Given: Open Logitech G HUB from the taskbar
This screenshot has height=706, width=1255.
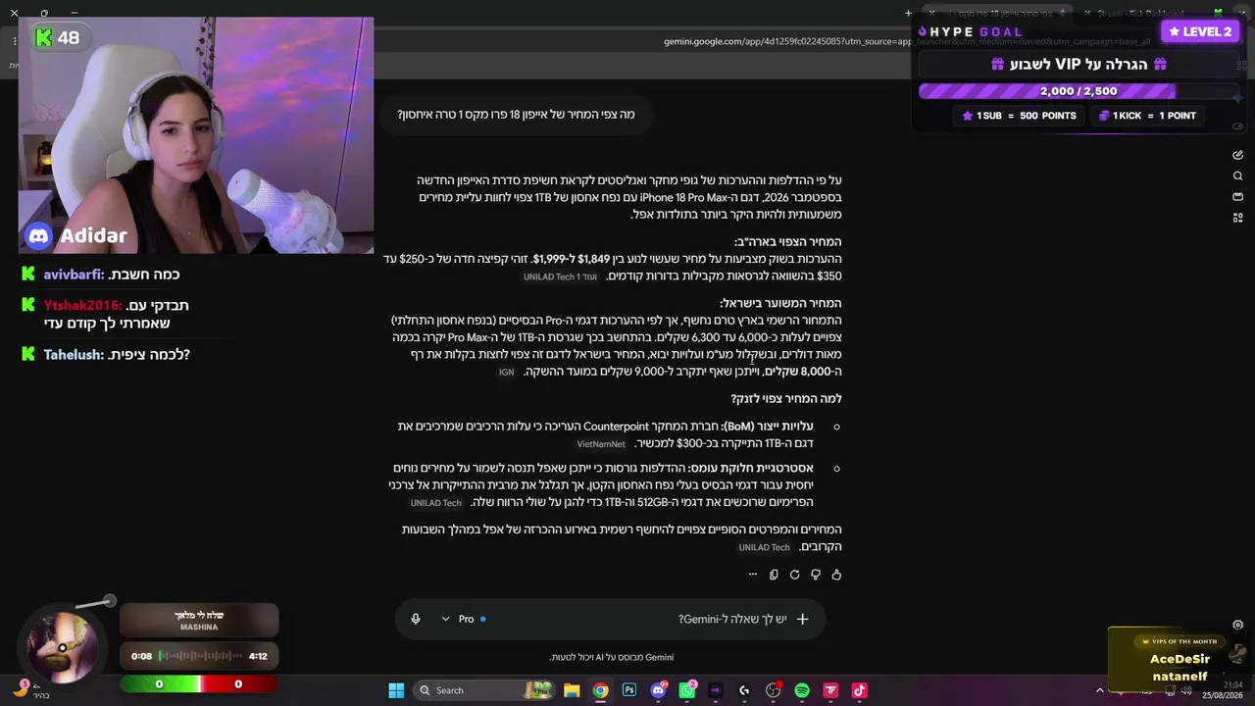Looking at the screenshot, I should coord(744,690).
